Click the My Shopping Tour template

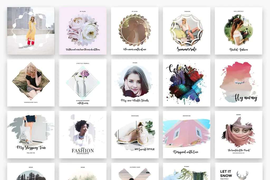click(x=31, y=135)
